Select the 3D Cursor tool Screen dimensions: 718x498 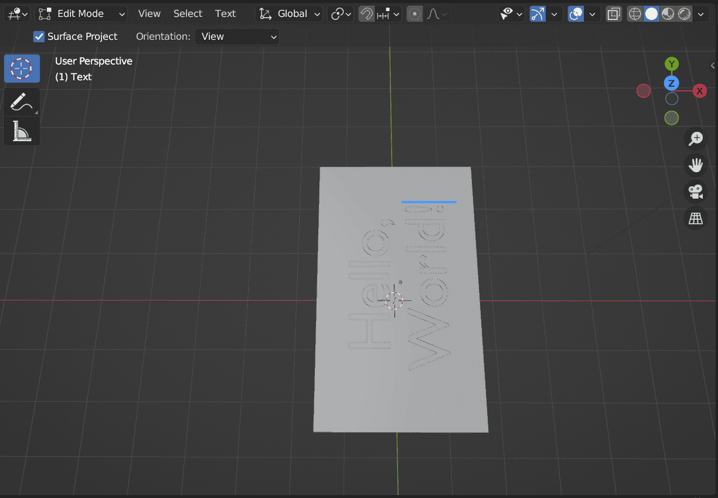tap(22, 68)
